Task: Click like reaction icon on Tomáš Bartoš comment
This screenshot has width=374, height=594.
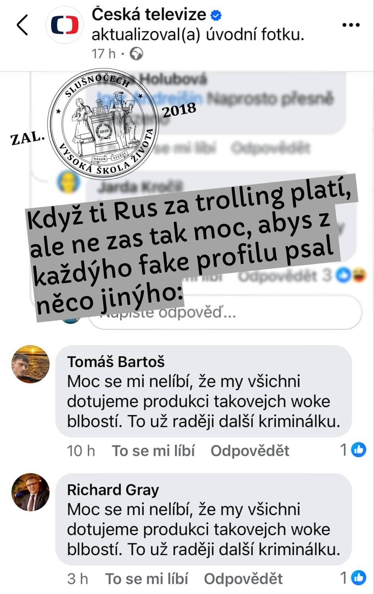Action: pos(359,450)
